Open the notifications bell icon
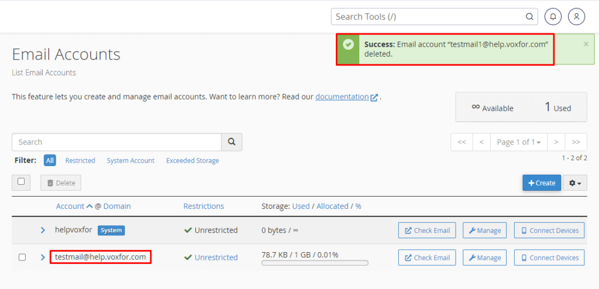 tap(553, 17)
